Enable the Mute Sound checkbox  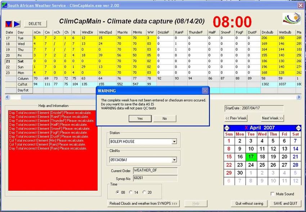pos(273,194)
